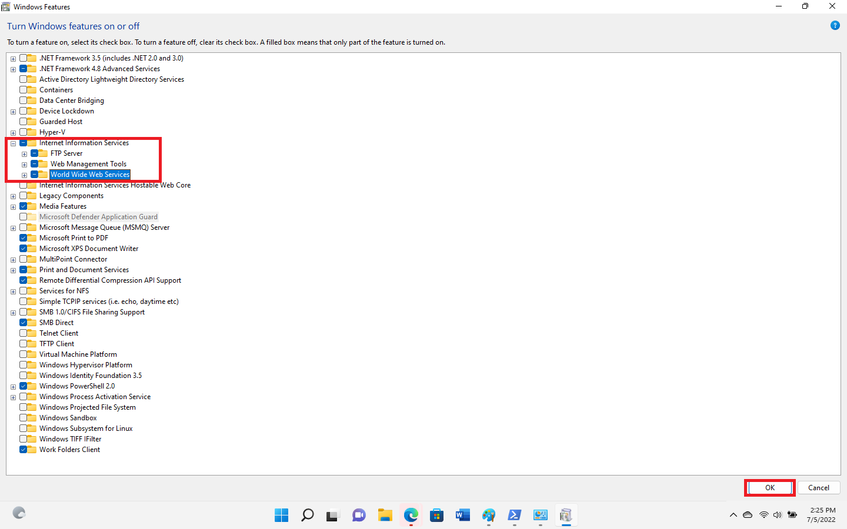Image resolution: width=847 pixels, height=529 pixels.
Task: Select Remote Differential Compression API Support
Action: point(111,280)
